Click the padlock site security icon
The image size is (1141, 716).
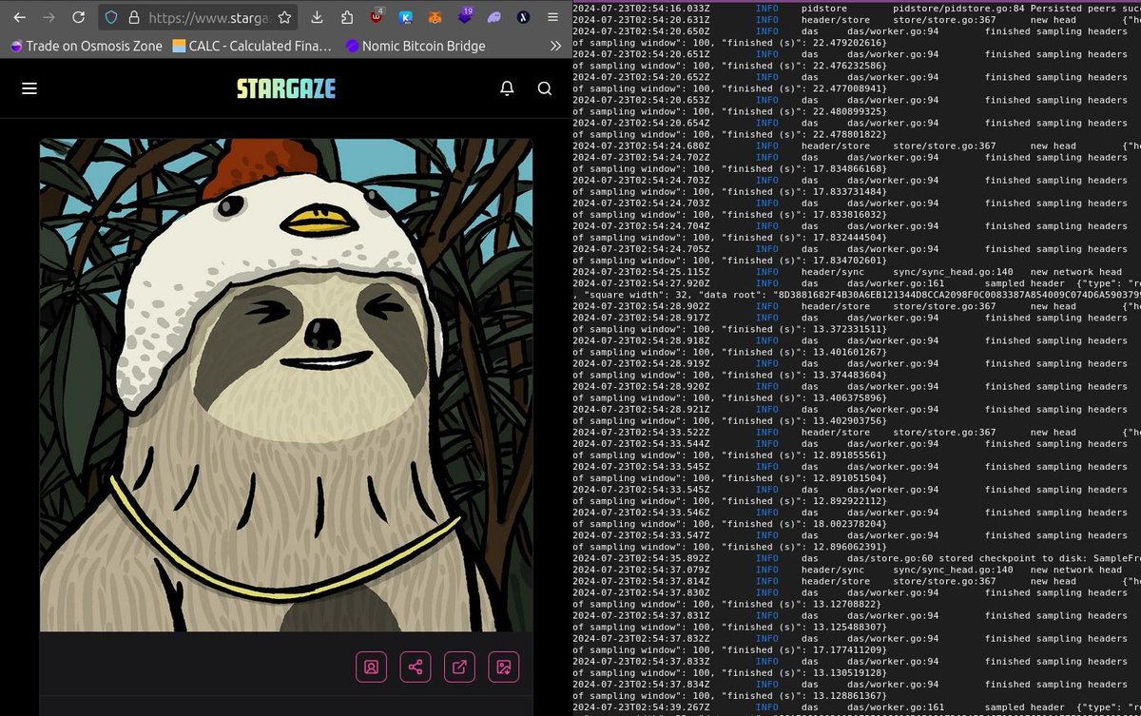[x=134, y=17]
